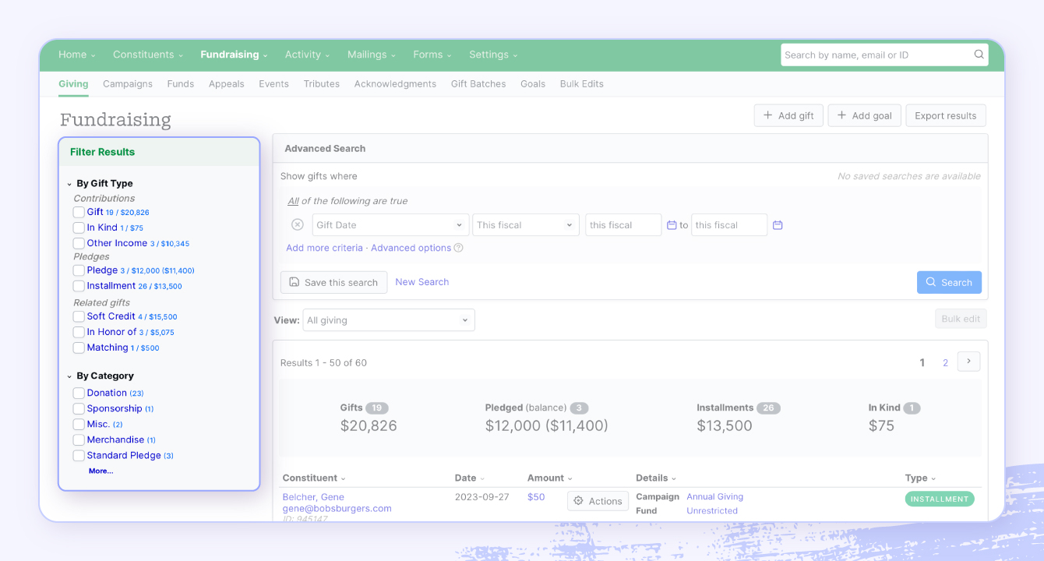Click the search by name input field

click(x=876, y=55)
